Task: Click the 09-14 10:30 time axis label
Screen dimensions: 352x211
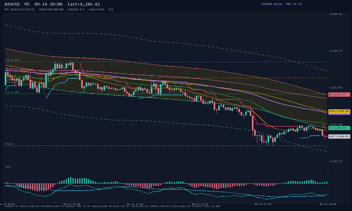Action: pos(72,204)
